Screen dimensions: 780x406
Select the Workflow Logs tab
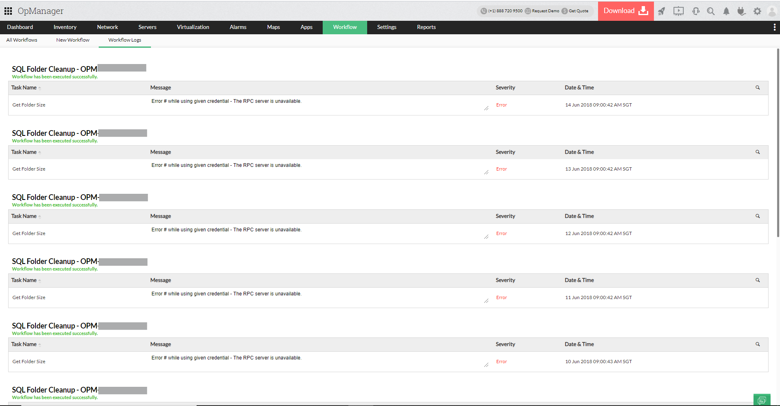click(x=125, y=40)
